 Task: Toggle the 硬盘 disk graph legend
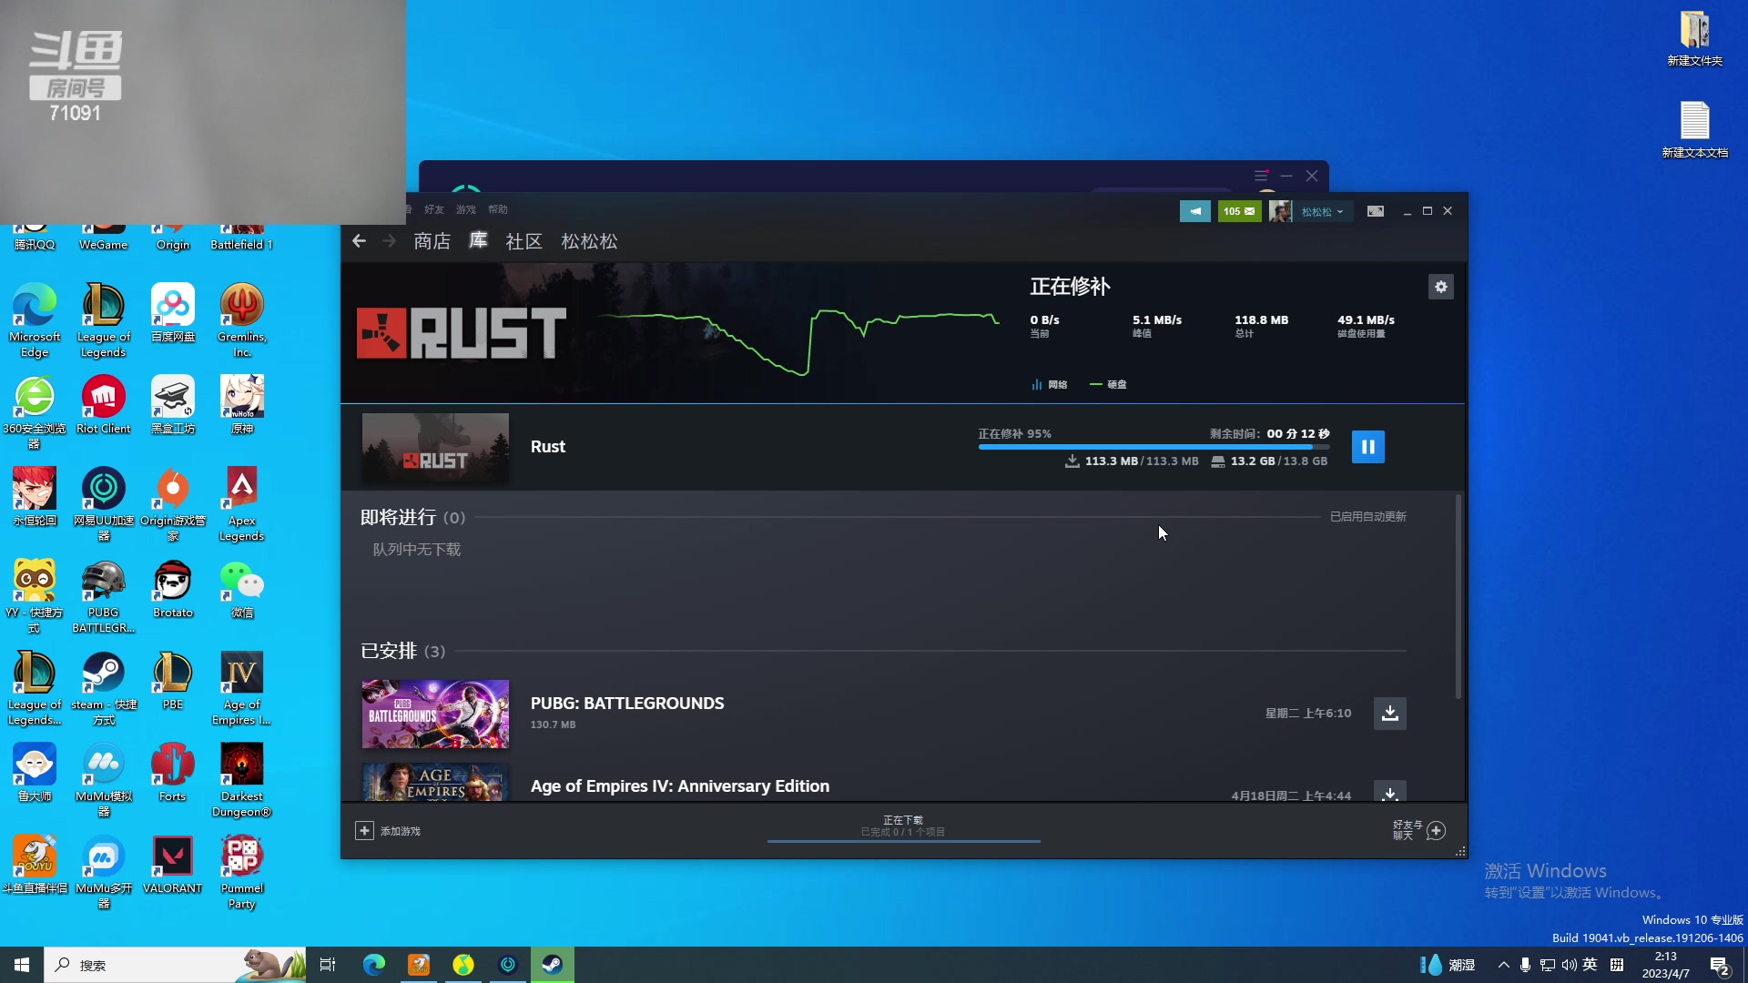point(1108,385)
